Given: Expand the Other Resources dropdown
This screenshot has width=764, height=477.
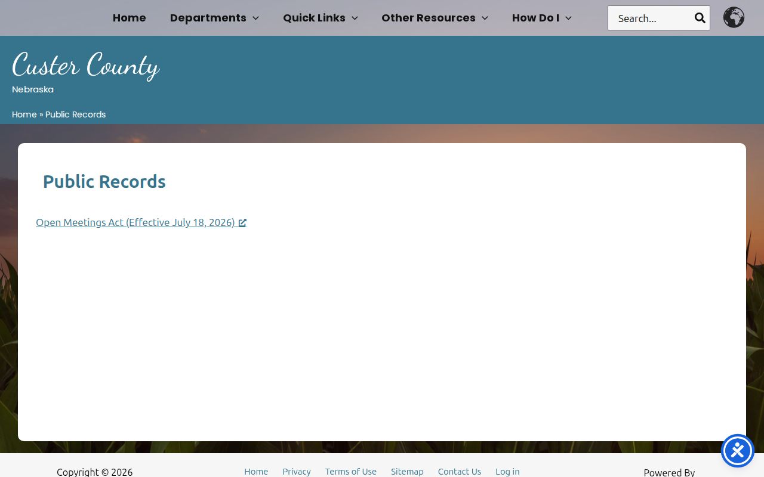Looking at the screenshot, I should [435, 18].
